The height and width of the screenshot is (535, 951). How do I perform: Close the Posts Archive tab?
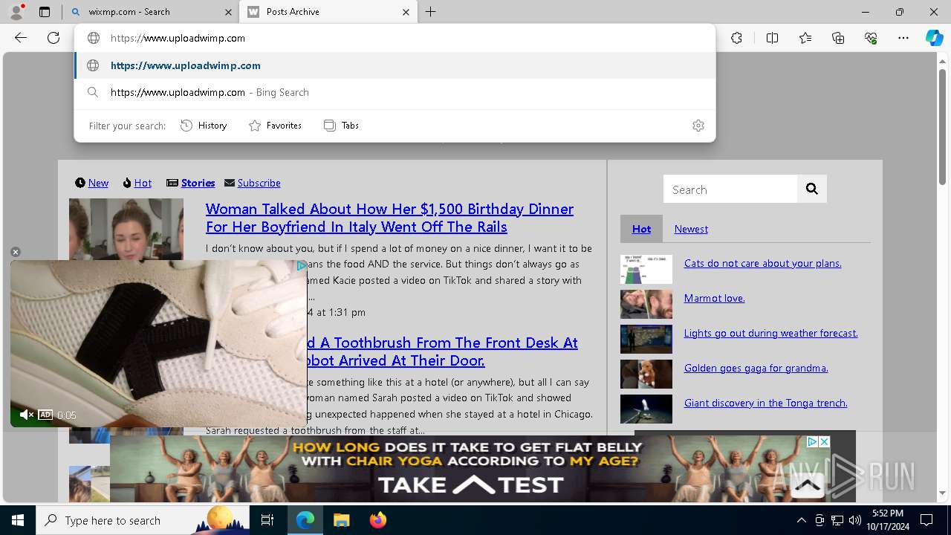pyautogui.click(x=406, y=12)
